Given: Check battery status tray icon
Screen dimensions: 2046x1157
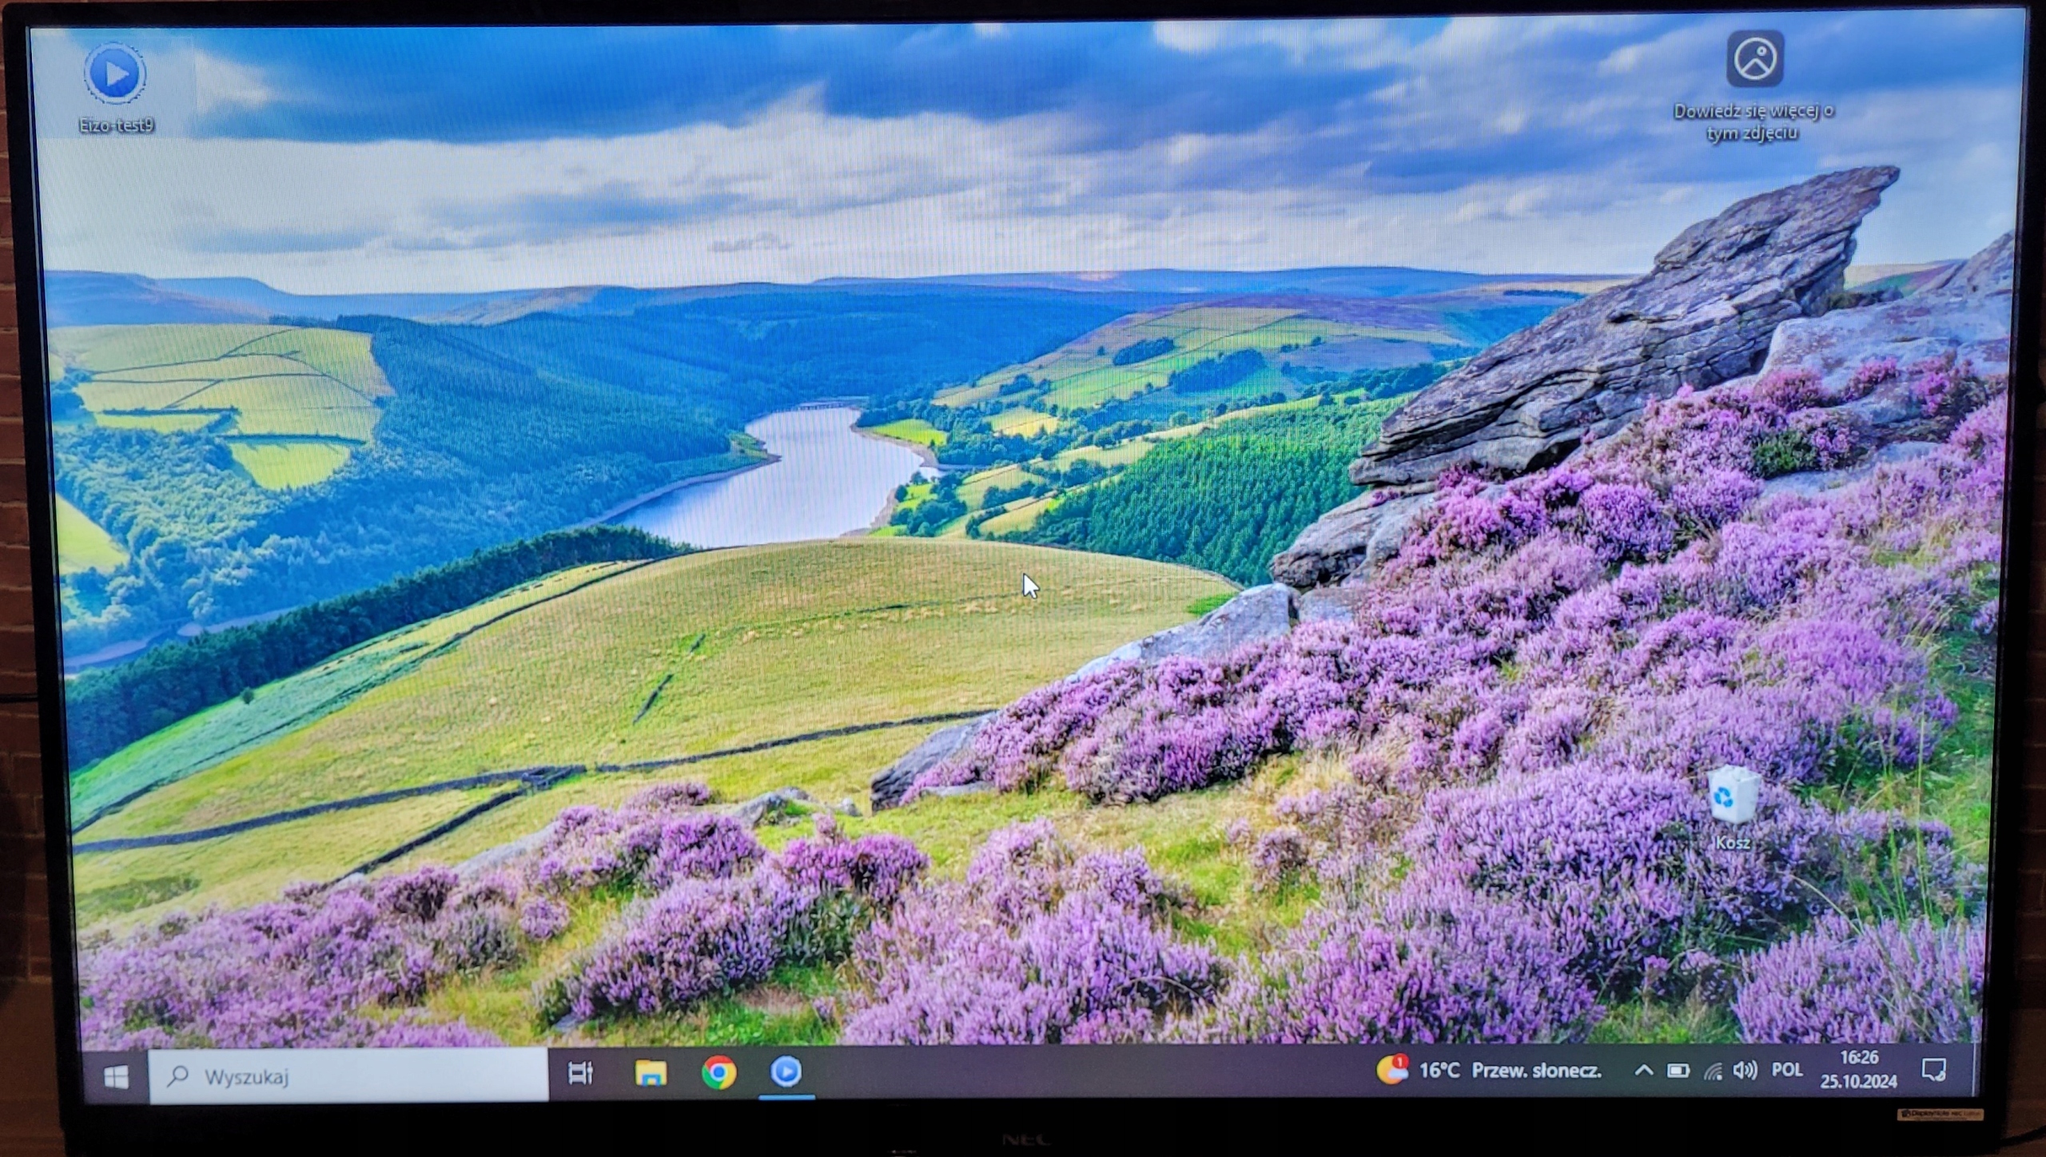Looking at the screenshot, I should [x=1678, y=1071].
